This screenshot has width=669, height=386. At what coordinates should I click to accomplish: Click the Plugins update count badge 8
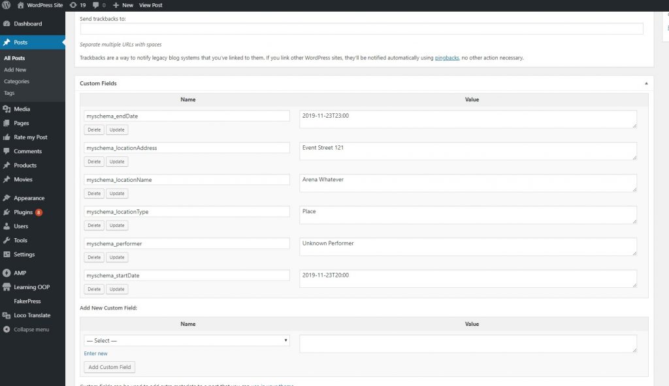pyautogui.click(x=39, y=213)
